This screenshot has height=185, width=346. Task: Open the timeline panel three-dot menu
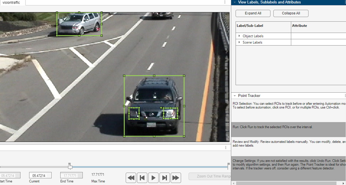pos(226,147)
